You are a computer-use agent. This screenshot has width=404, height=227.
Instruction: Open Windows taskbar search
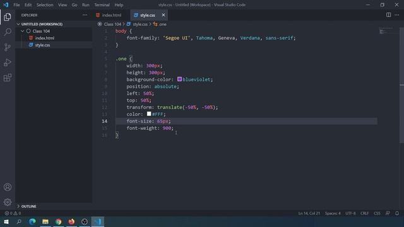[19, 221]
